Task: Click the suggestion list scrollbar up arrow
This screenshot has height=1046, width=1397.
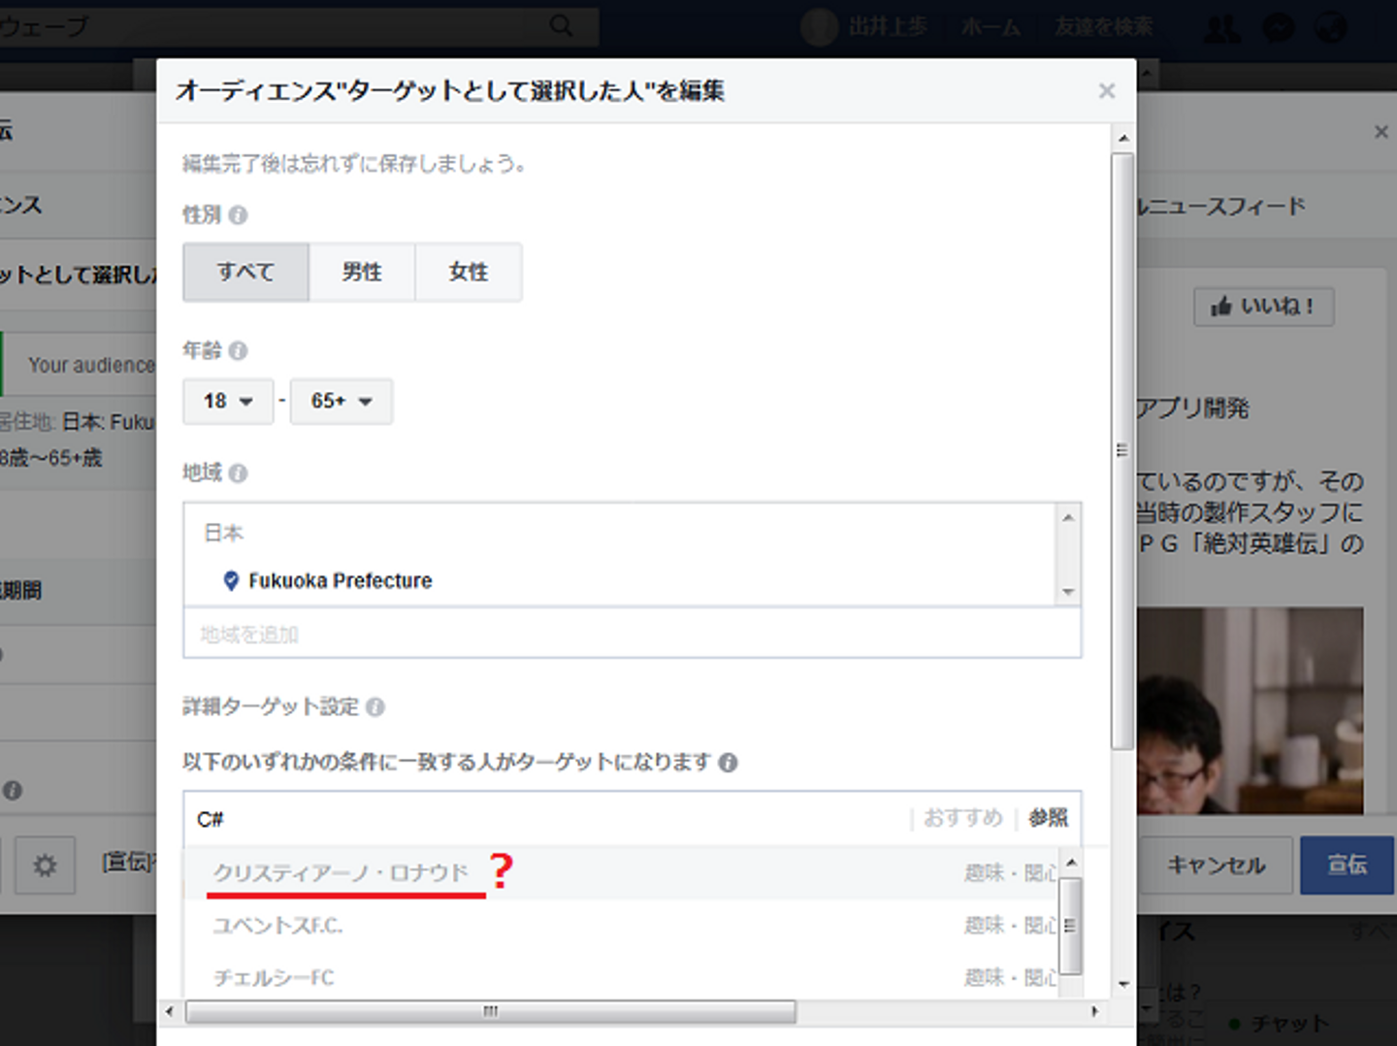Action: pos(1071,863)
